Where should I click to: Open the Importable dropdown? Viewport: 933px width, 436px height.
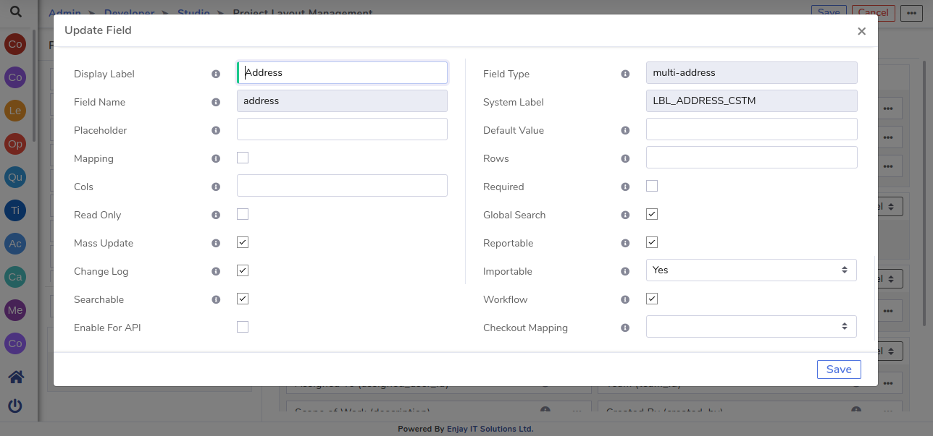tap(751, 270)
